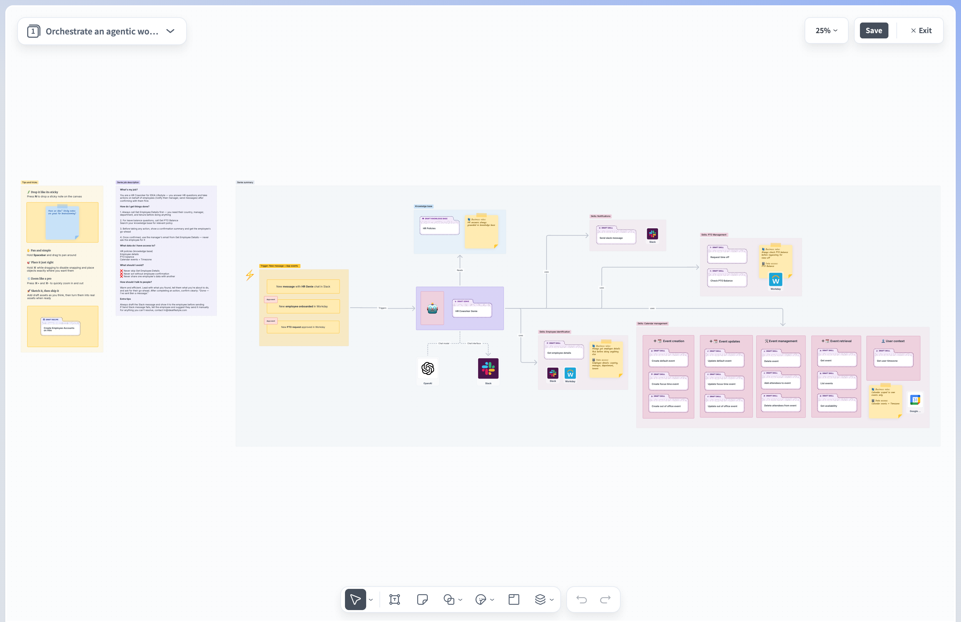Open the layers stack tool

click(x=540, y=599)
